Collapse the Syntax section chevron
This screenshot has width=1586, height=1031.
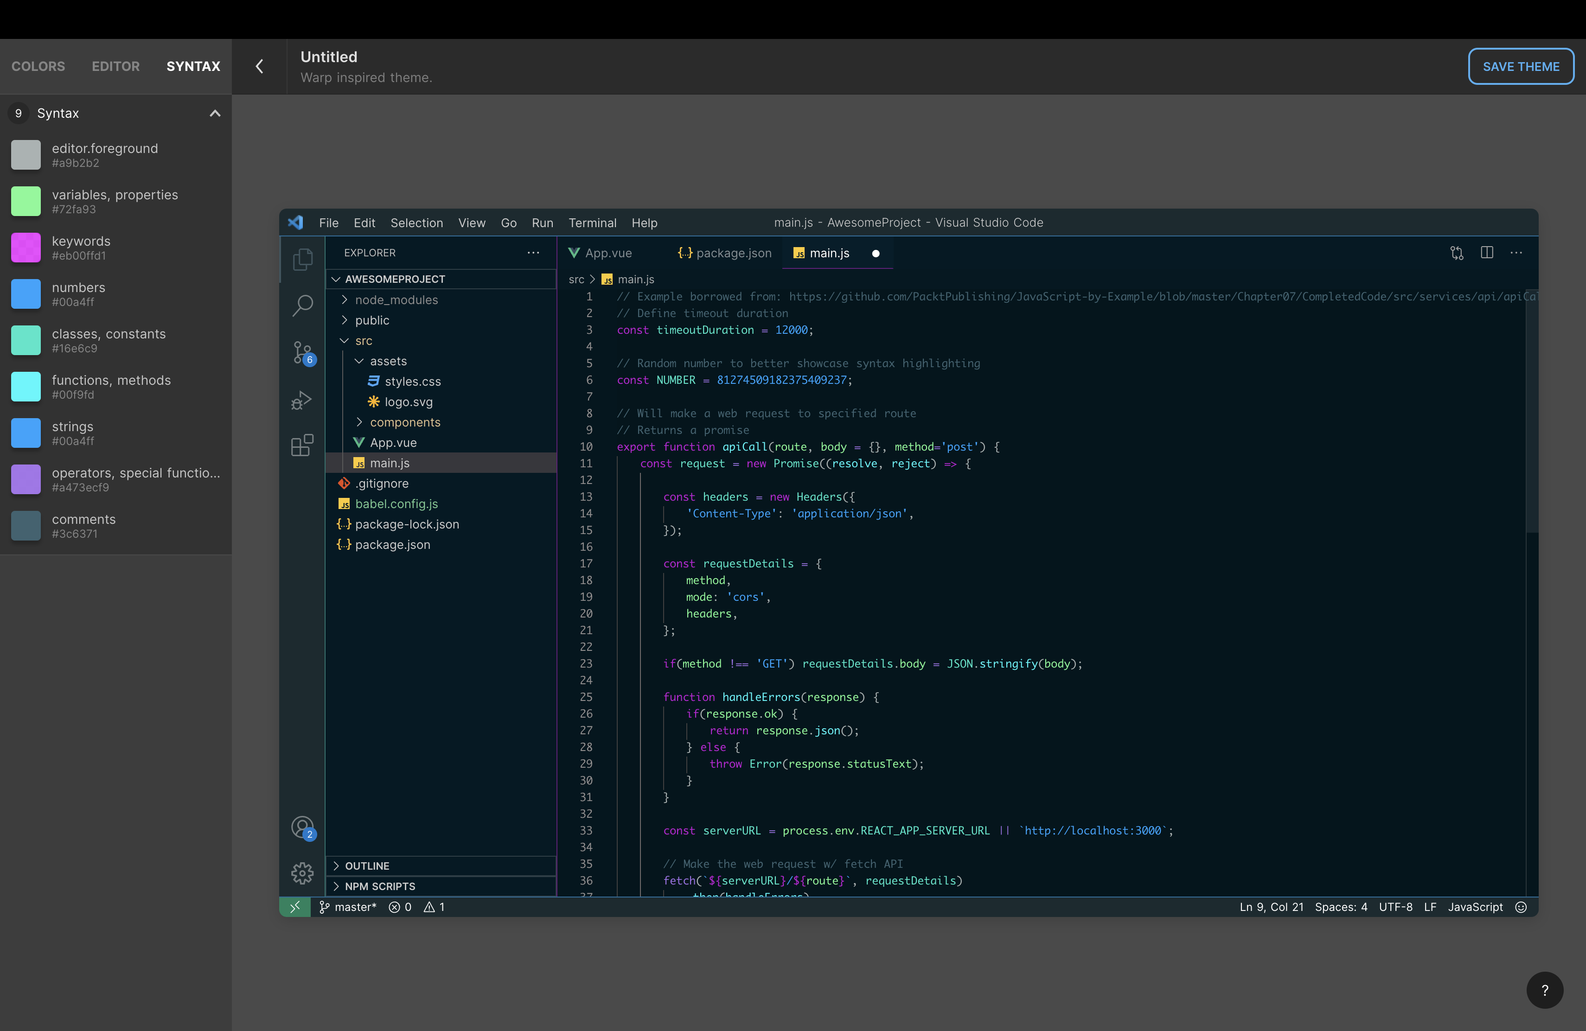point(215,113)
